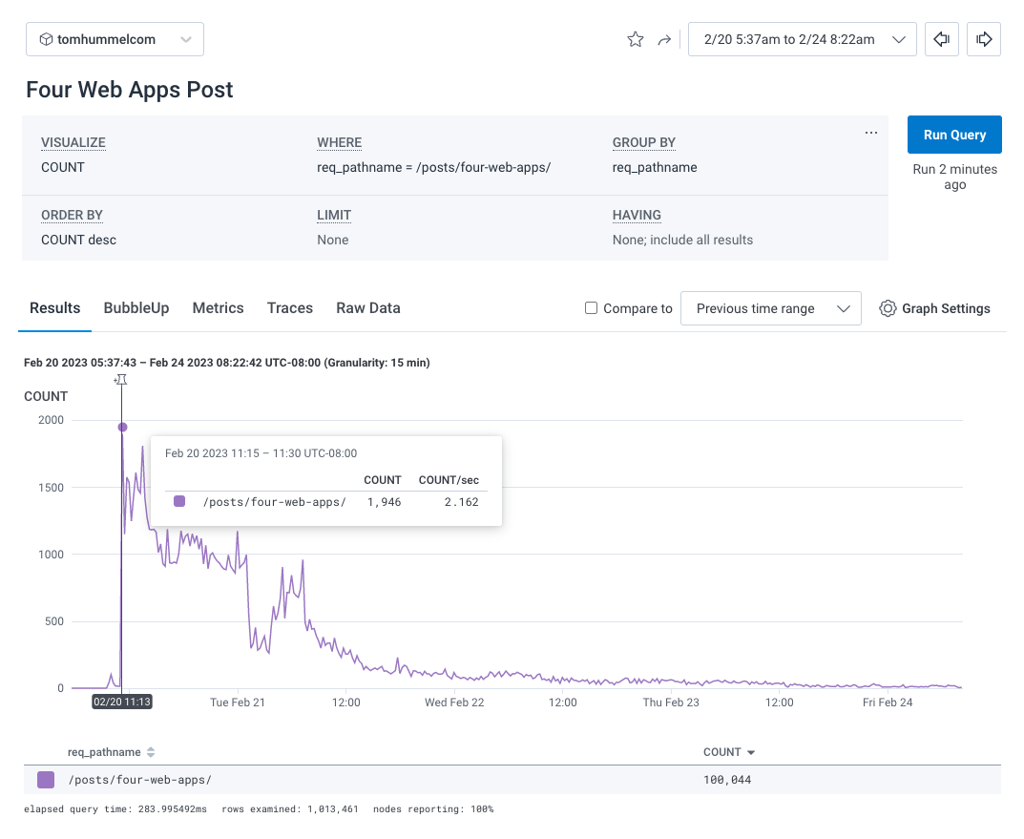Click the purple swatch in results row
Image resolution: width=1024 pixels, height=839 pixels.
[46, 780]
